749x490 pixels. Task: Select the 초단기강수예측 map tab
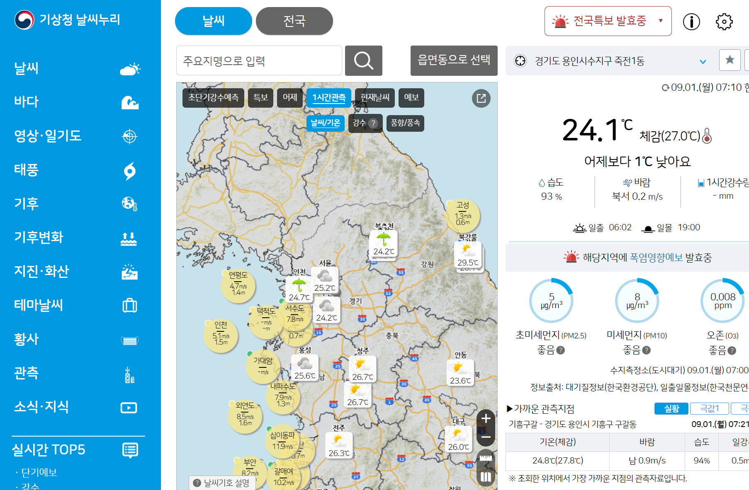click(x=214, y=98)
